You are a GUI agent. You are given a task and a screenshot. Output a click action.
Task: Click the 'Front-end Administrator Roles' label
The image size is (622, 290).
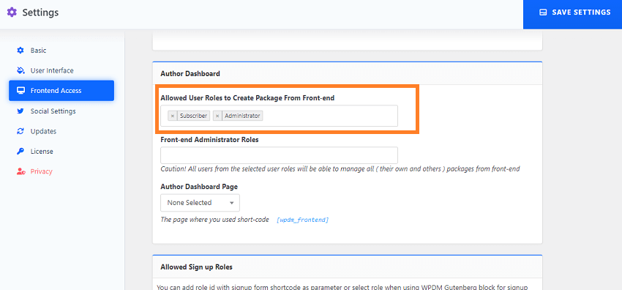(209, 140)
